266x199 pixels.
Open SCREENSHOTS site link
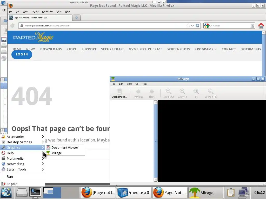178,49
